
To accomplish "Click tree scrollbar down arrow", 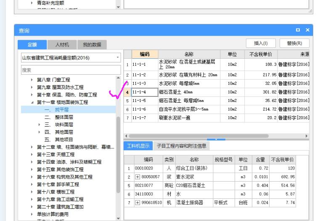I will (x=118, y=218).
